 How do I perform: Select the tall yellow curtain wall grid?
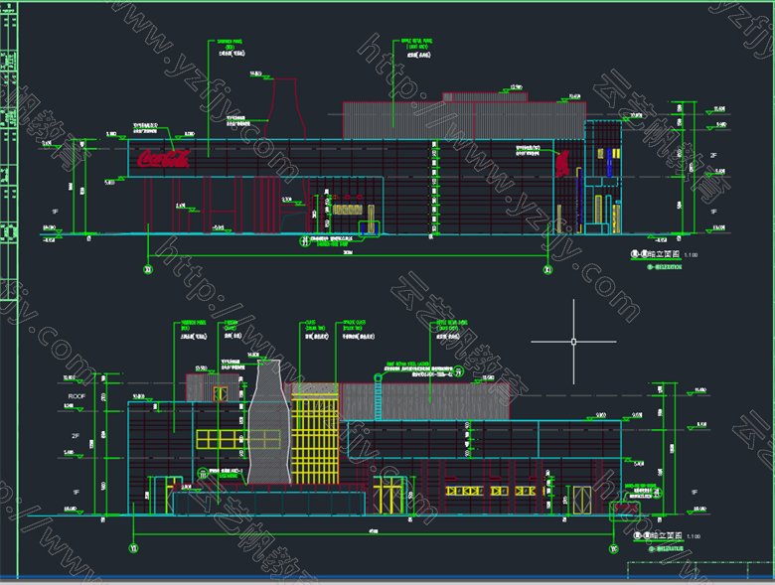tap(315, 439)
